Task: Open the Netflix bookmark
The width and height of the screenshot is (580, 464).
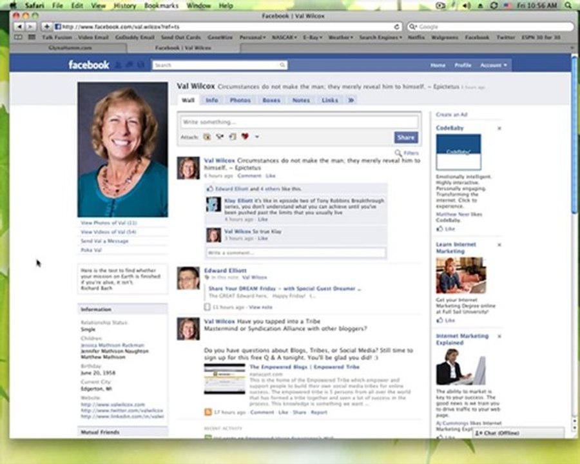Action: tap(416, 37)
